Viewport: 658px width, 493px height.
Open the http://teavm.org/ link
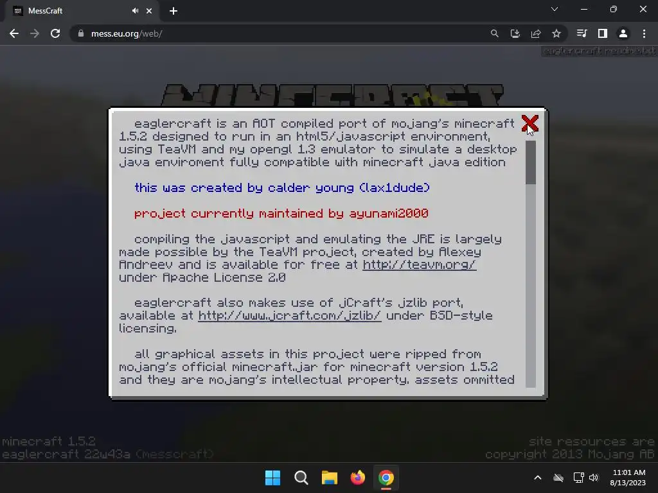(x=419, y=264)
